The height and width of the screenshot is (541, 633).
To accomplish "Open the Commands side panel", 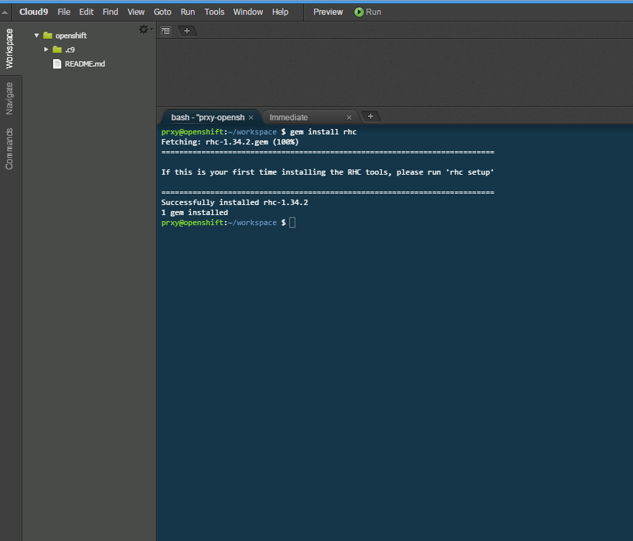I will point(9,149).
